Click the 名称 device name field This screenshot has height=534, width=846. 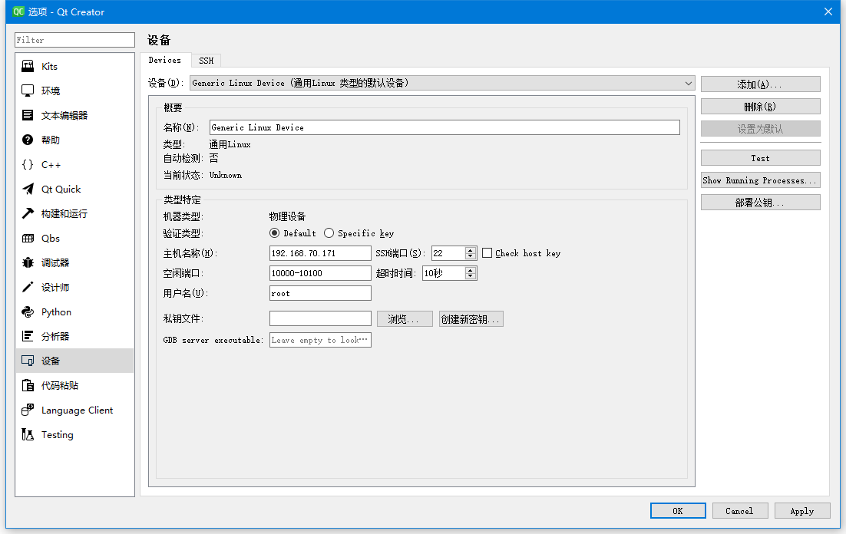tap(444, 127)
